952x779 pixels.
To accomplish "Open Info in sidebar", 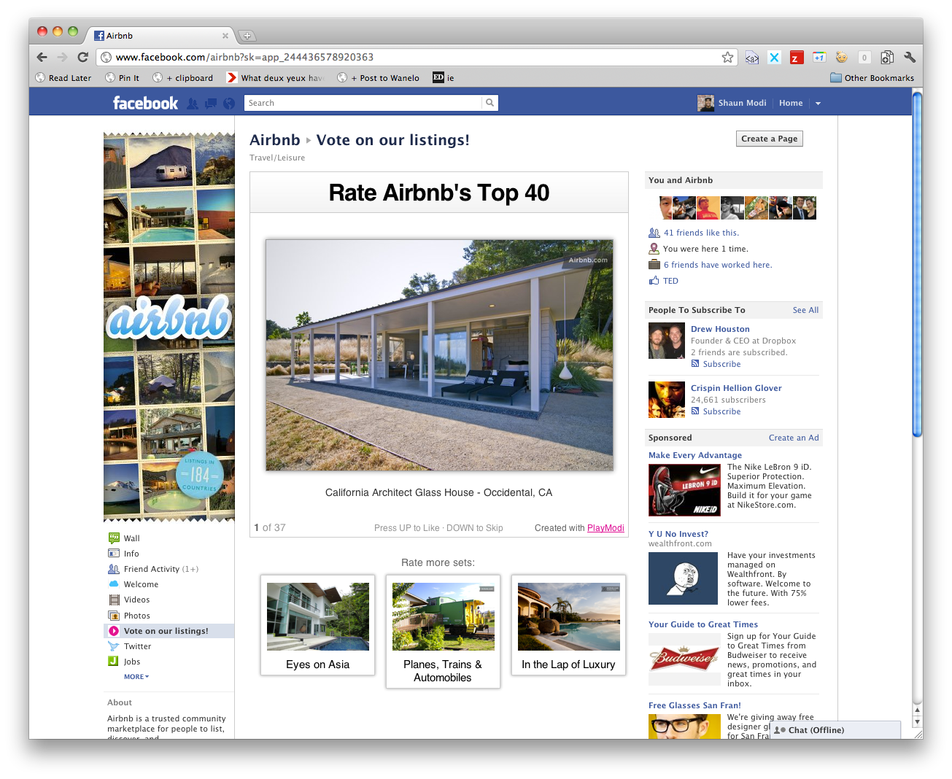I will [131, 554].
